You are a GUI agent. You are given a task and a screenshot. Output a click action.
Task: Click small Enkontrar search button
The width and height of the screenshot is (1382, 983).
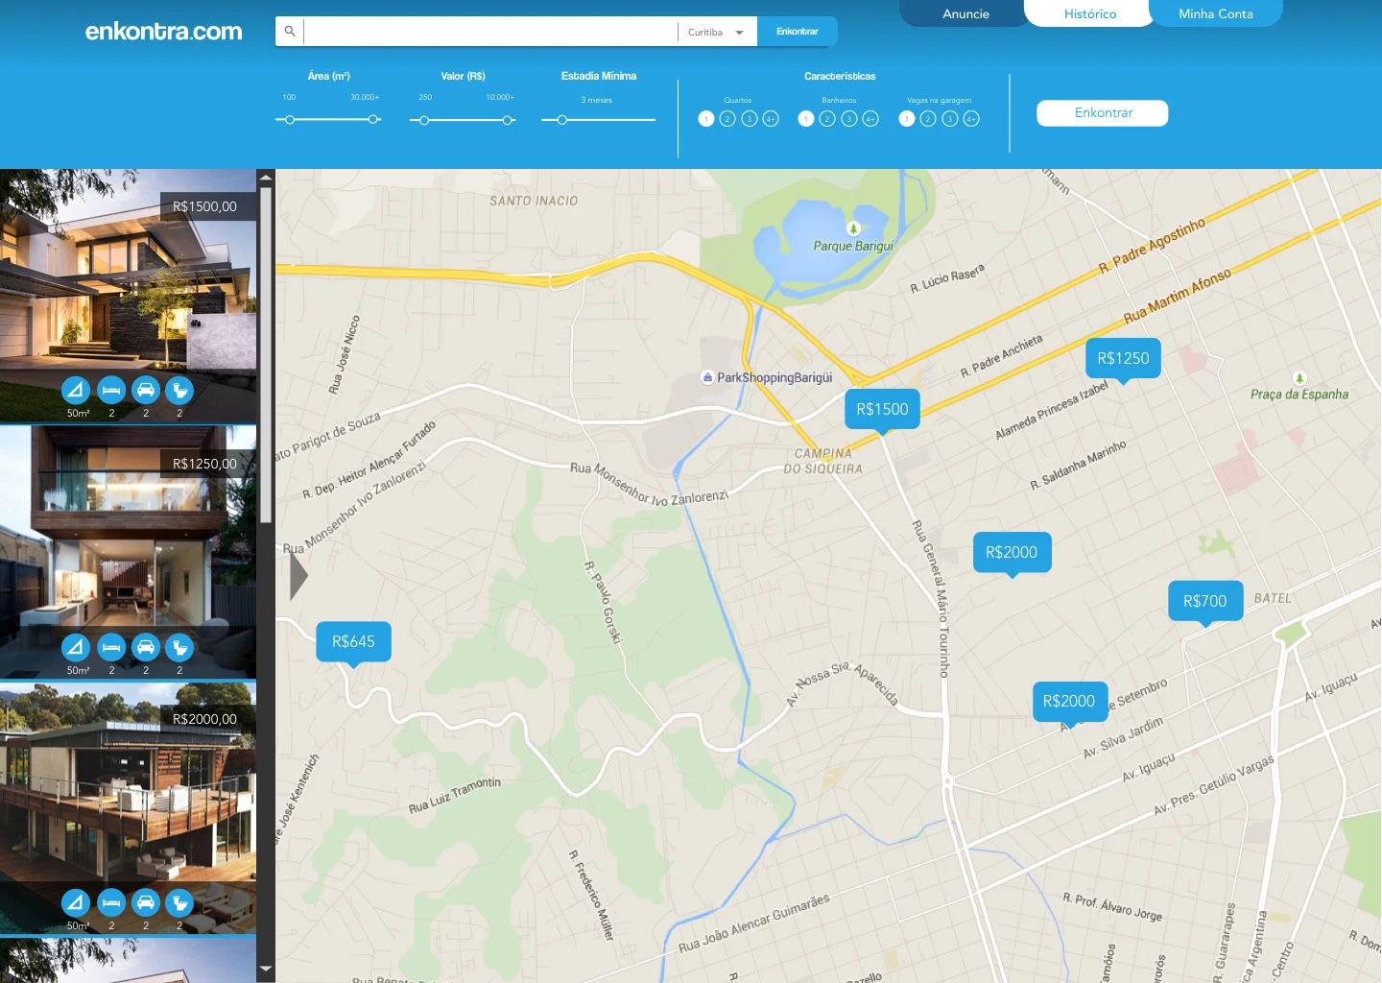798,32
